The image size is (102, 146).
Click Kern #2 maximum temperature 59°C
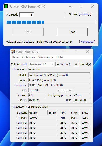(x=74, y=133)
